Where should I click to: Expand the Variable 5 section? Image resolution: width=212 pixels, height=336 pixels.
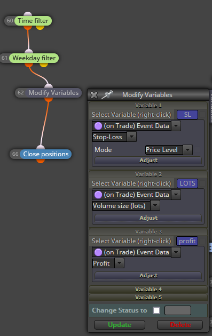(148, 298)
